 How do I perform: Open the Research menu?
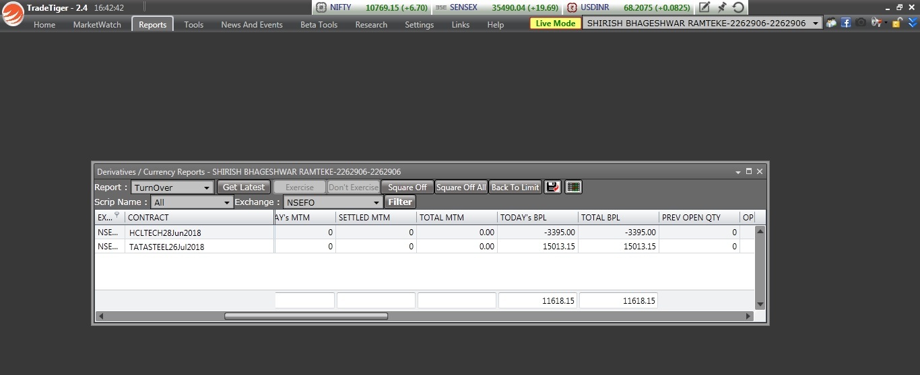[x=371, y=24]
